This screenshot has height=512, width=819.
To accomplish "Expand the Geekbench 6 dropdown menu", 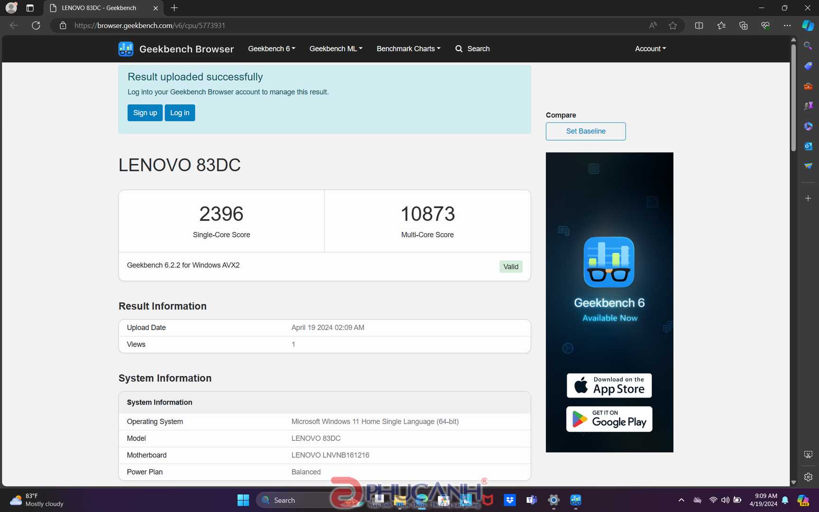I will coord(272,49).
